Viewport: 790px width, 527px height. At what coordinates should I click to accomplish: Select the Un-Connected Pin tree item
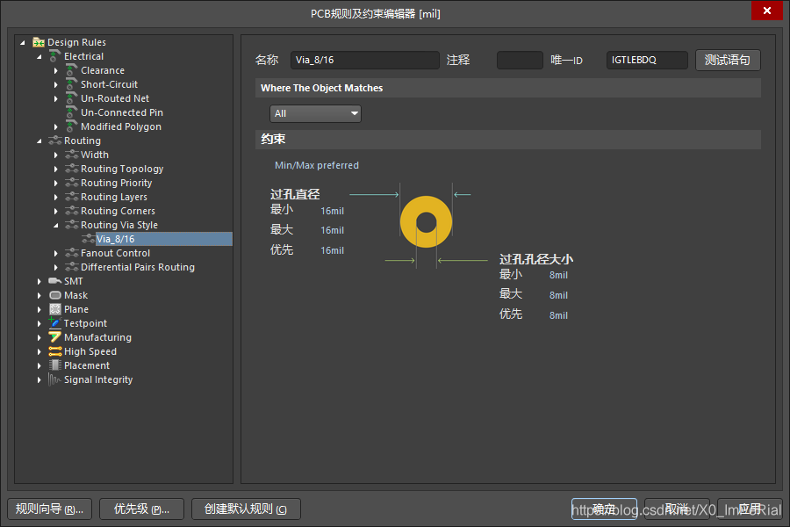pyautogui.click(x=121, y=113)
